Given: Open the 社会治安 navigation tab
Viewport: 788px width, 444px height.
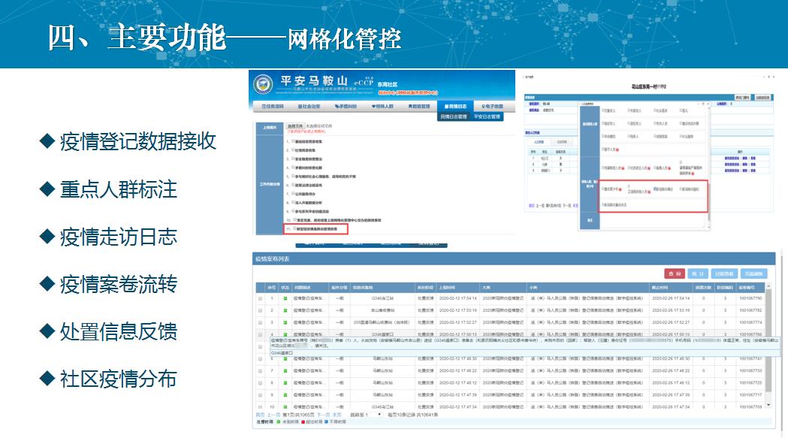Looking at the screenshot, I should point(307,107).
